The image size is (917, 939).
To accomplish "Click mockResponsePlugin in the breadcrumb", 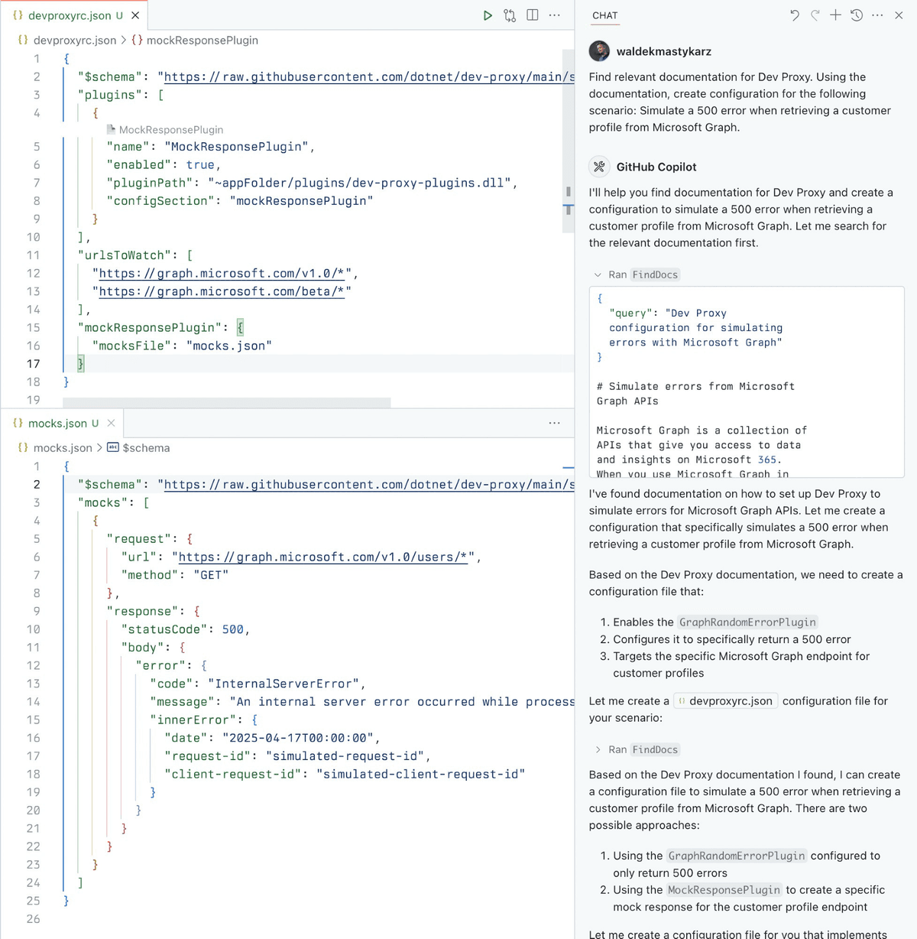I will (202, 41).
